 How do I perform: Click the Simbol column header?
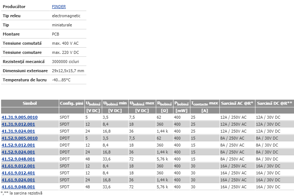(30, 103)
